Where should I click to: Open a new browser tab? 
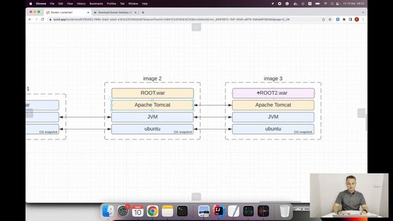pos(143,12)
